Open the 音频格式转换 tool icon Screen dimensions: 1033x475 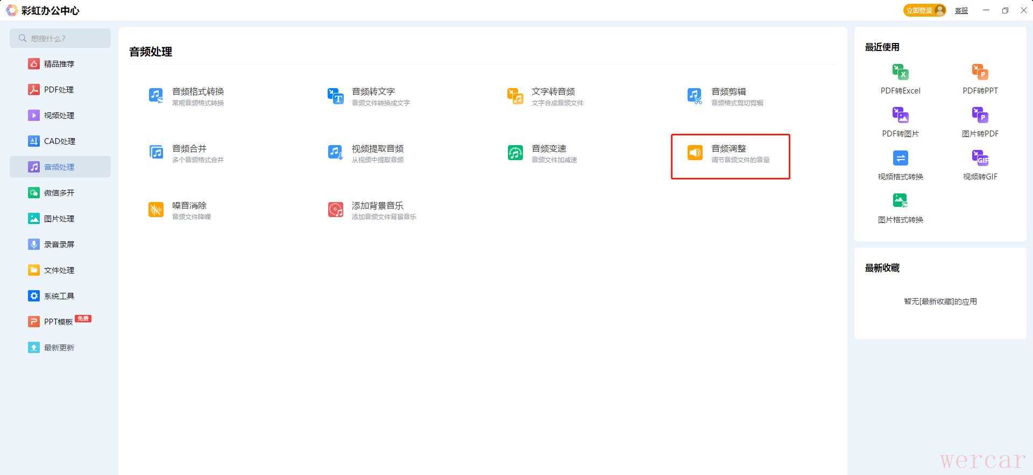point(156,96)
